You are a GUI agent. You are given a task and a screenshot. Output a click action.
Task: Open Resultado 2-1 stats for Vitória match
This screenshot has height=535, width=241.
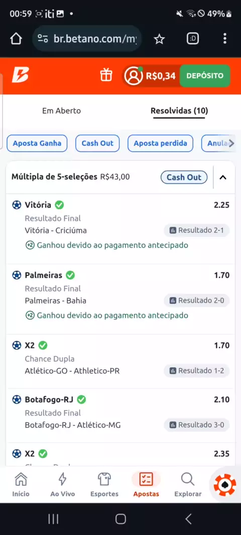click(x=197, y=230)
